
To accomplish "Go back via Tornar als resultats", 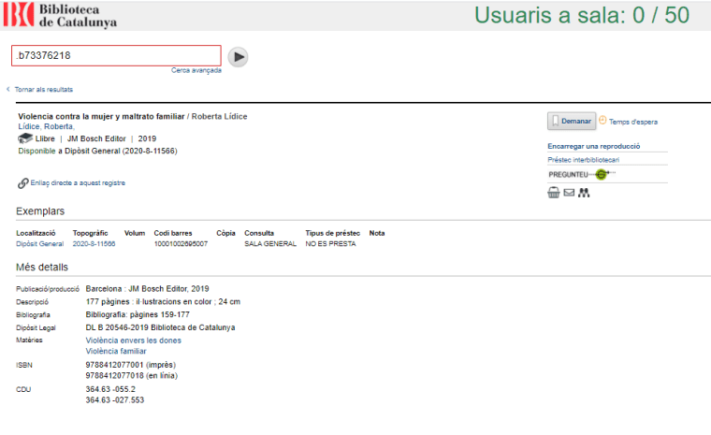I will (x=43, y=90).
